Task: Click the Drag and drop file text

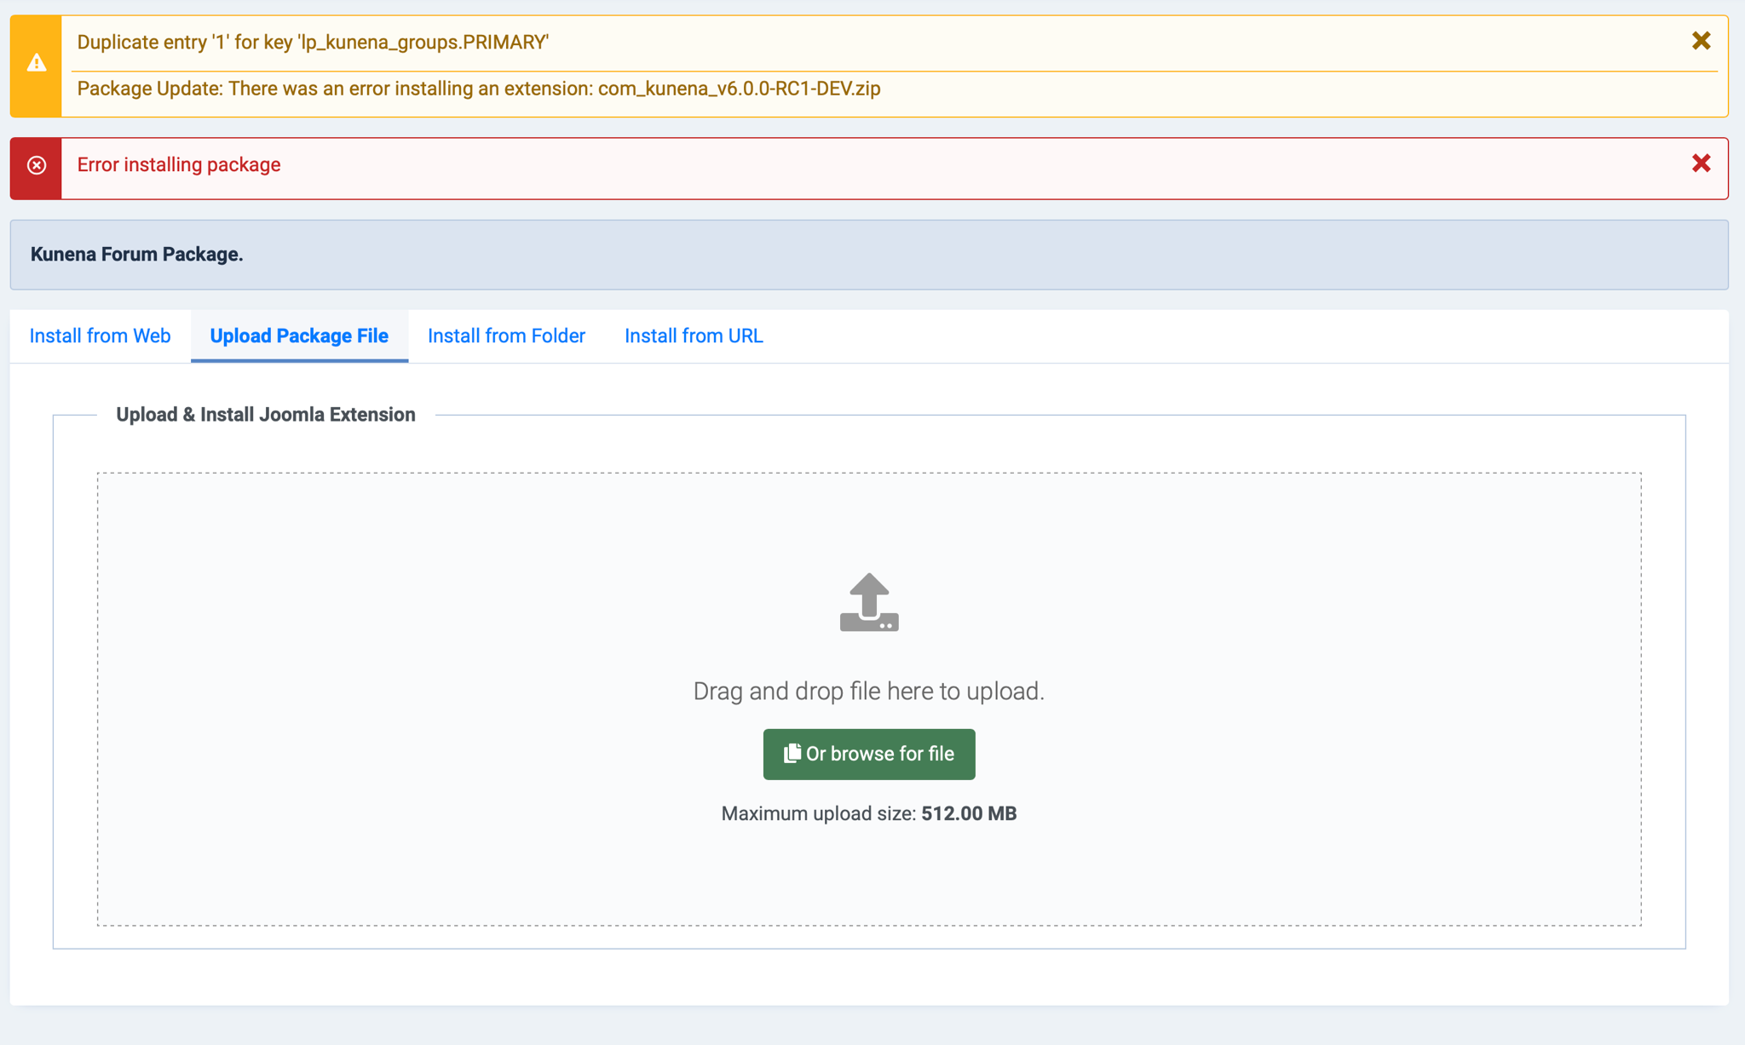Action: point(869,691)
